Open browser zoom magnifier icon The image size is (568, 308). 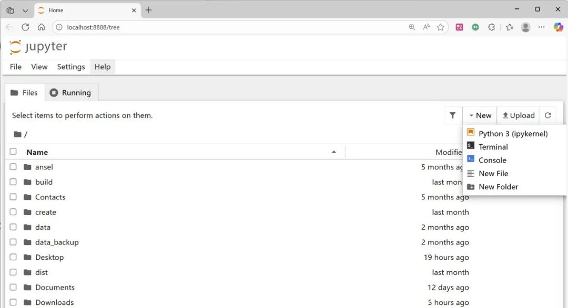(412, 27)
